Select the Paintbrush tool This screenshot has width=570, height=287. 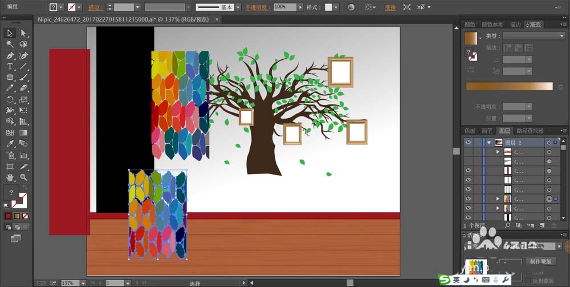pyautogui.click(x=23, y=77)
